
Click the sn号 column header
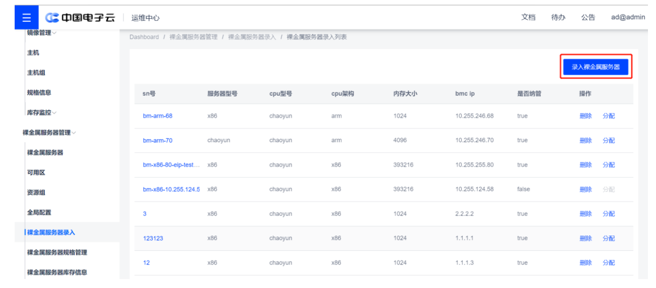(149, 93)
